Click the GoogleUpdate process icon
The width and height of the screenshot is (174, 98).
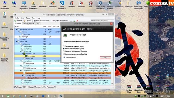pyautogui.click(x=26, y=78)
